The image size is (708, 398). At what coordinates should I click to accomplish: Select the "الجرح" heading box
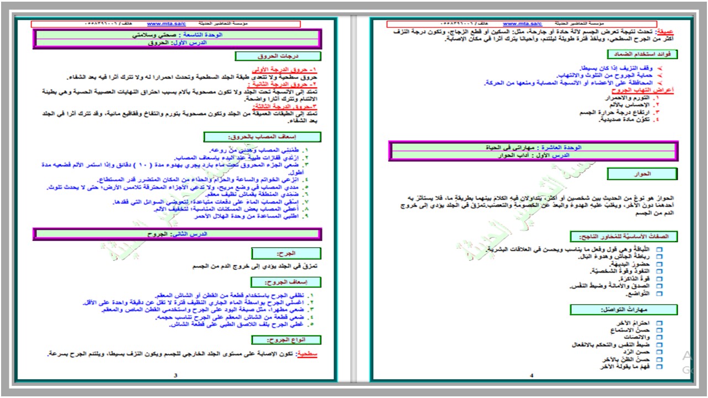[286, 253]
